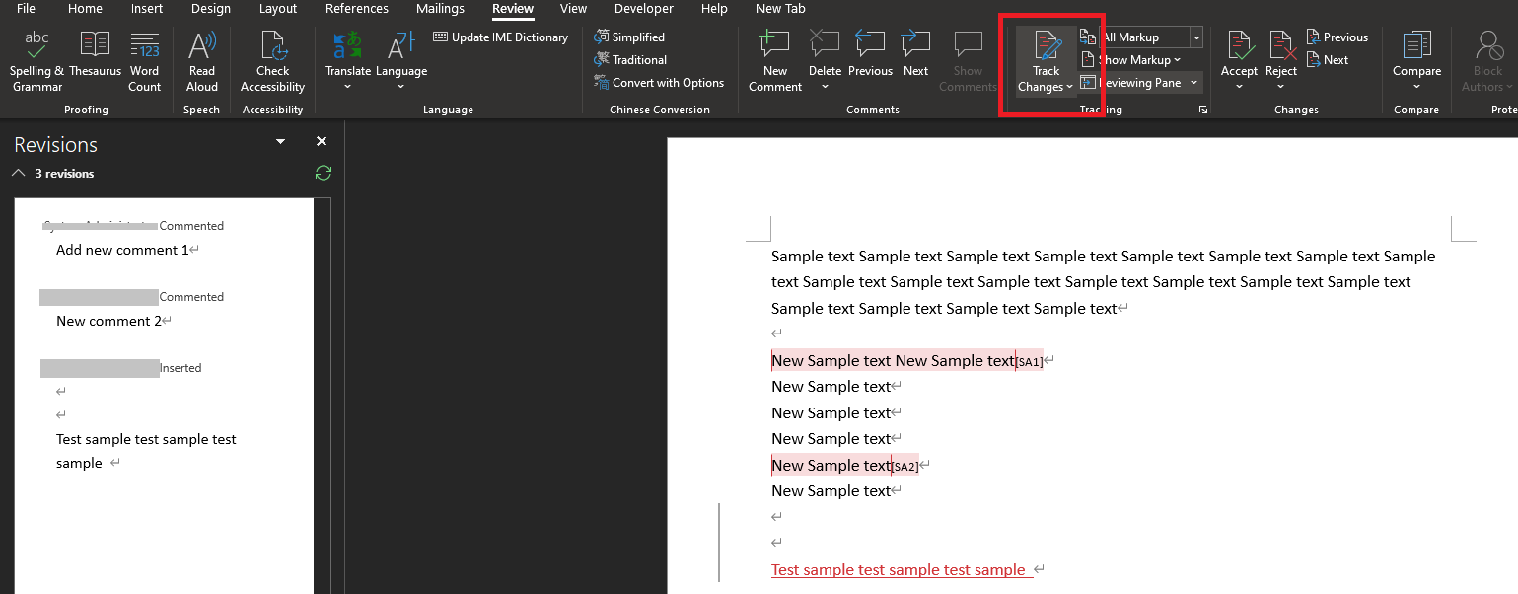Screen dimensions: 1518x594
Task: Open the custom New Tab
Action: [780, 9]
